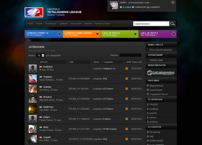Screen dimensions: 202x145
Task: Expand the Counter-Strike Source arrow
Action: 97,34
